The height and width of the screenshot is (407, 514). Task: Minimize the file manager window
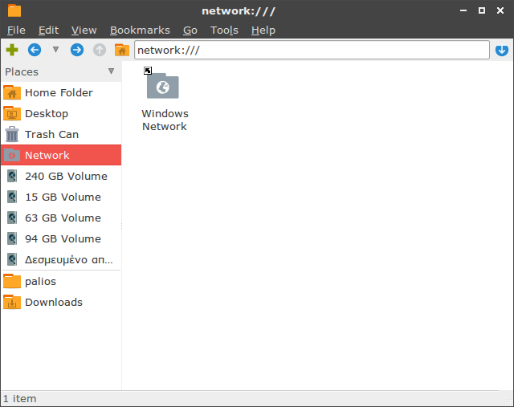[463, 10]
